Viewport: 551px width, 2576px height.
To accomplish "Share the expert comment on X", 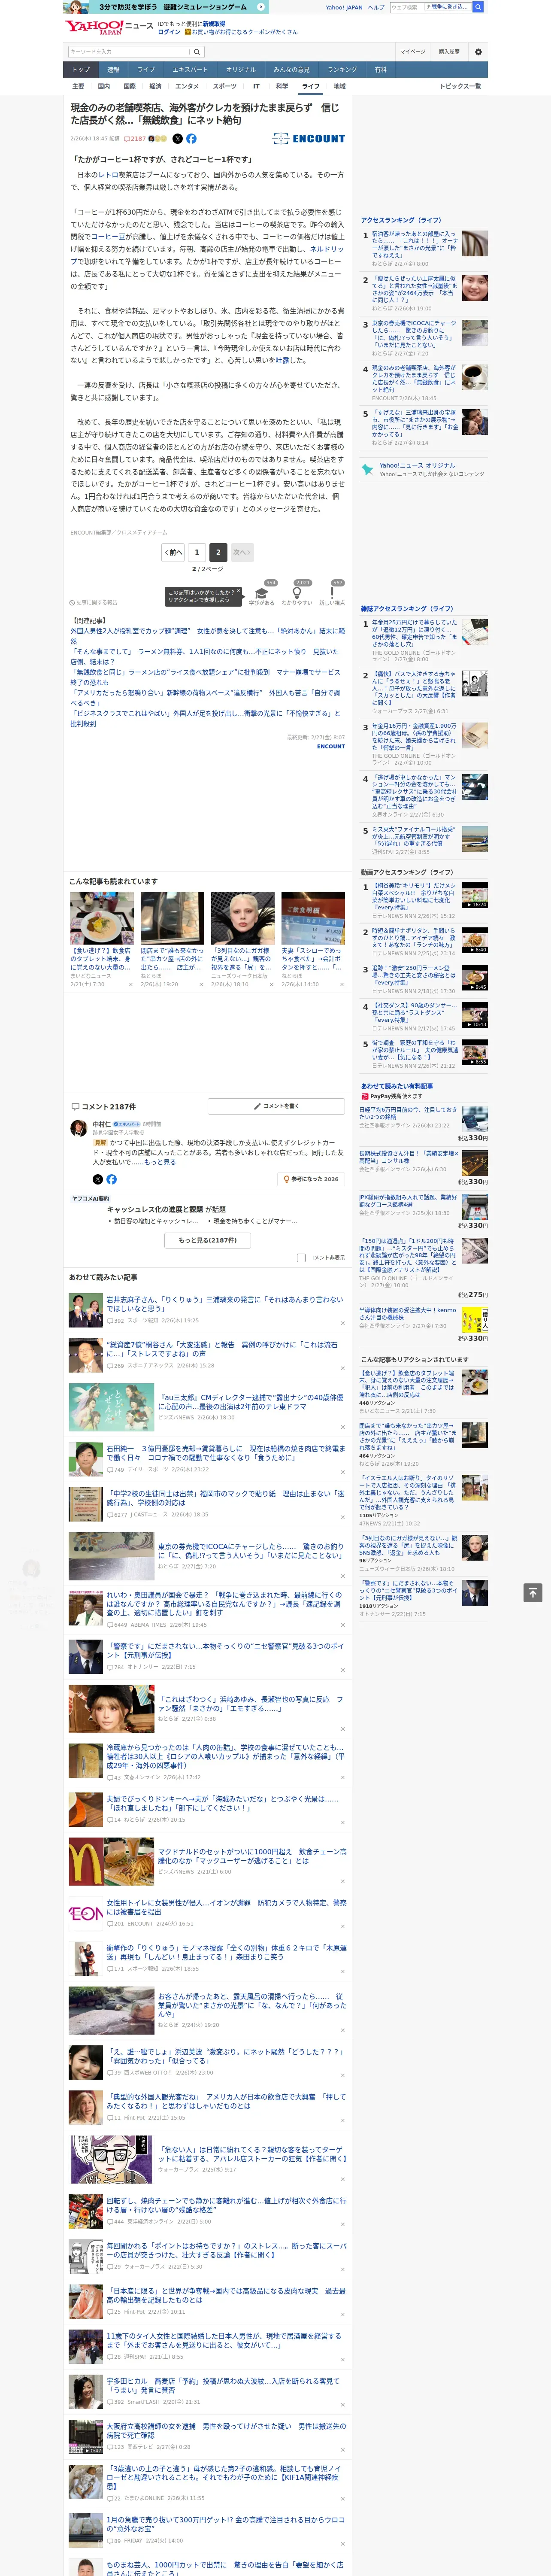I will pyautogui.click(x=98, y=1179).
